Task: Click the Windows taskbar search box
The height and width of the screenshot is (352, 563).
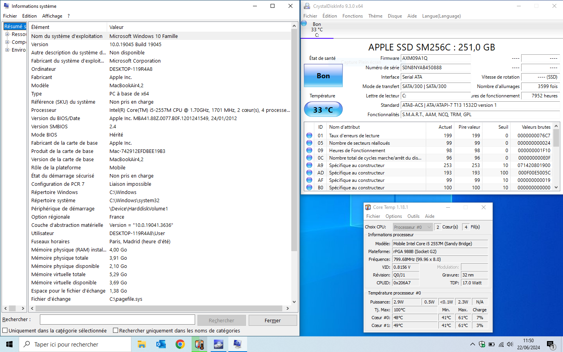Action: click(75, 344)
